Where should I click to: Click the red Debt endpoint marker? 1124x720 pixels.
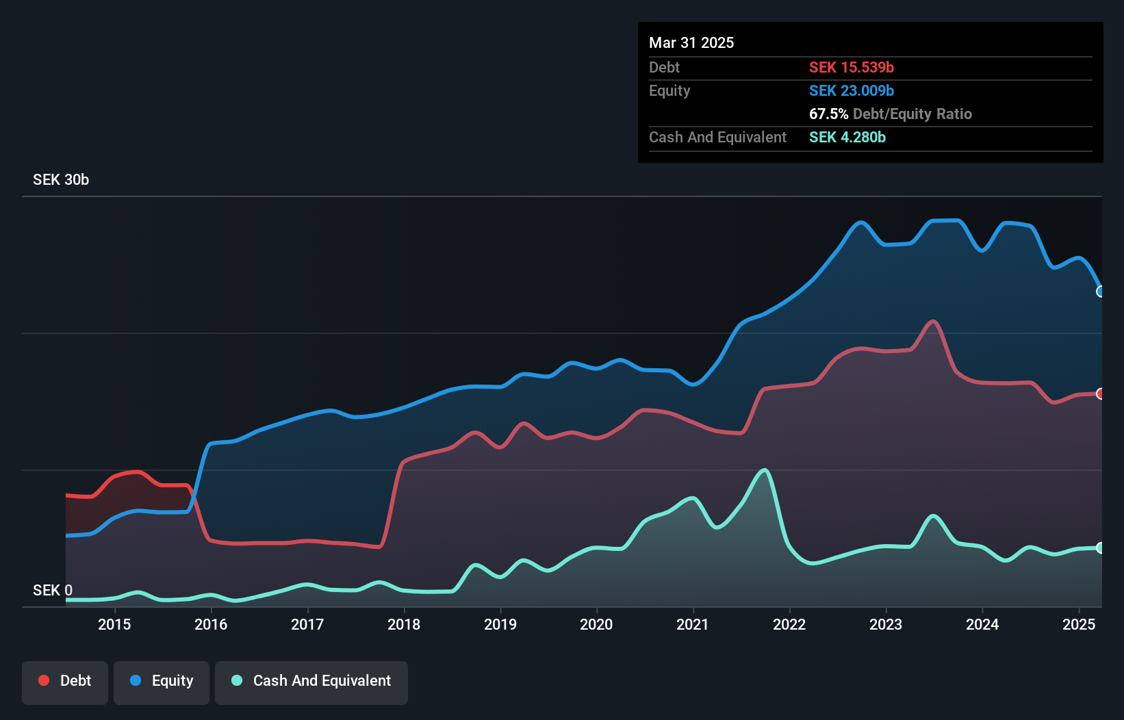pyautogui.click(x=1101, y=394)
